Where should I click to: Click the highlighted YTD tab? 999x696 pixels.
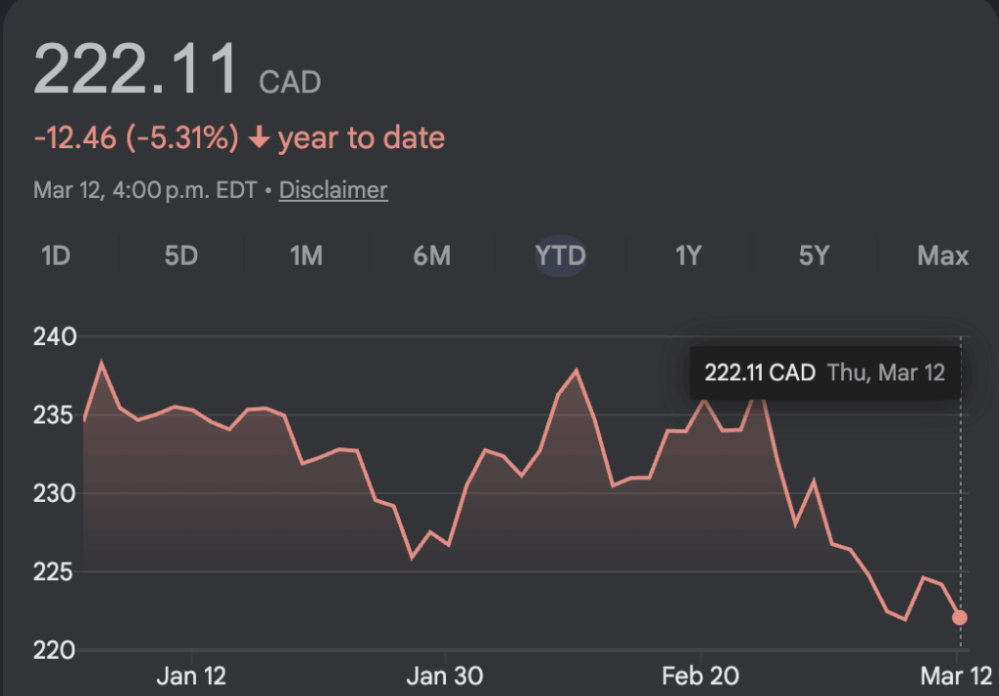tap(560, 256)
